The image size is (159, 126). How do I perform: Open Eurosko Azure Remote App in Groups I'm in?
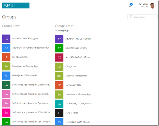pyautogui.click(x=78, y=94)
